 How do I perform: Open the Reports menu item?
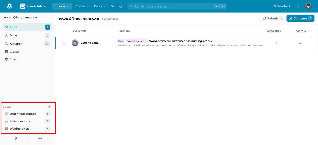(99, 6)
